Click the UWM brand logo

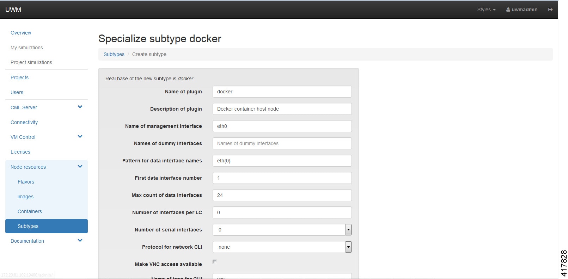[x=13, y=10]
